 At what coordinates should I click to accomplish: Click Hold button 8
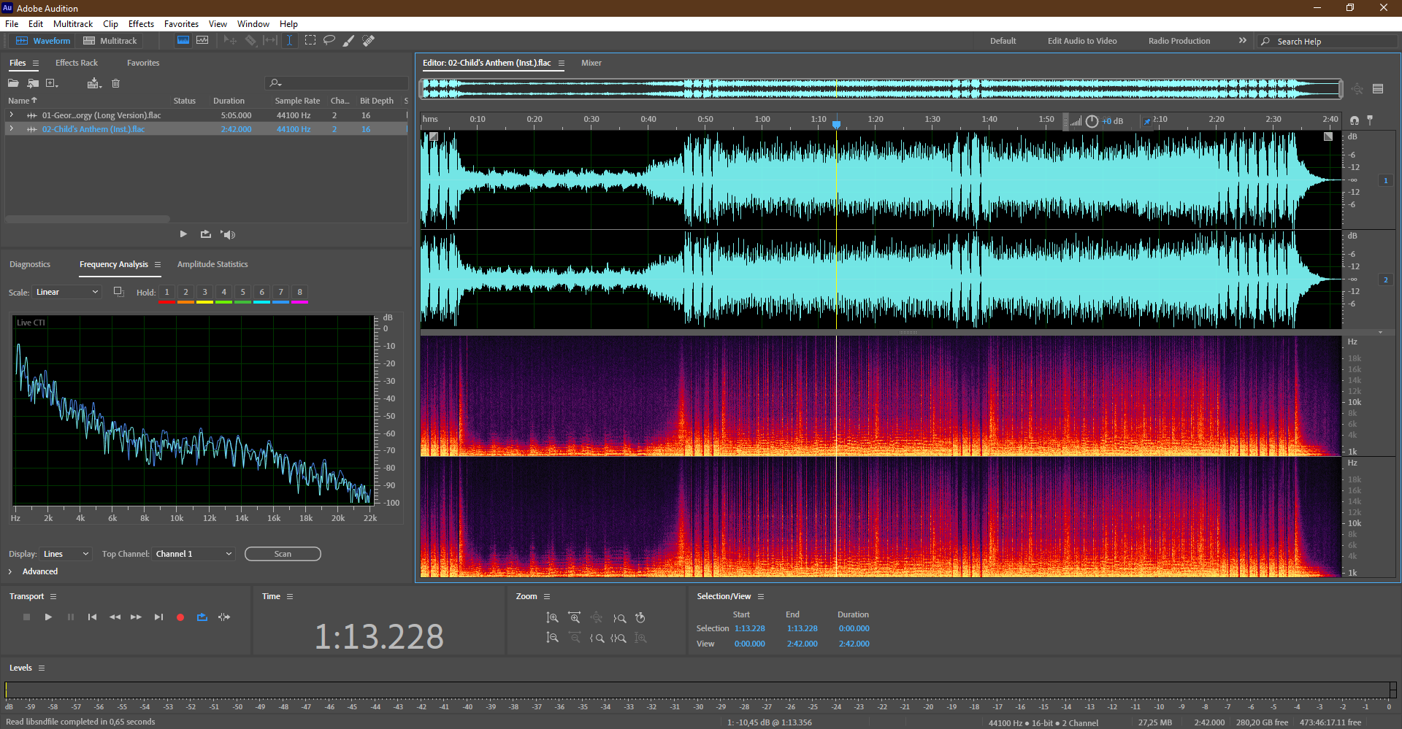(299, 293)
